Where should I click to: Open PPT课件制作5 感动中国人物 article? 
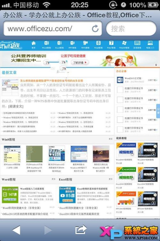pos(75,131)
